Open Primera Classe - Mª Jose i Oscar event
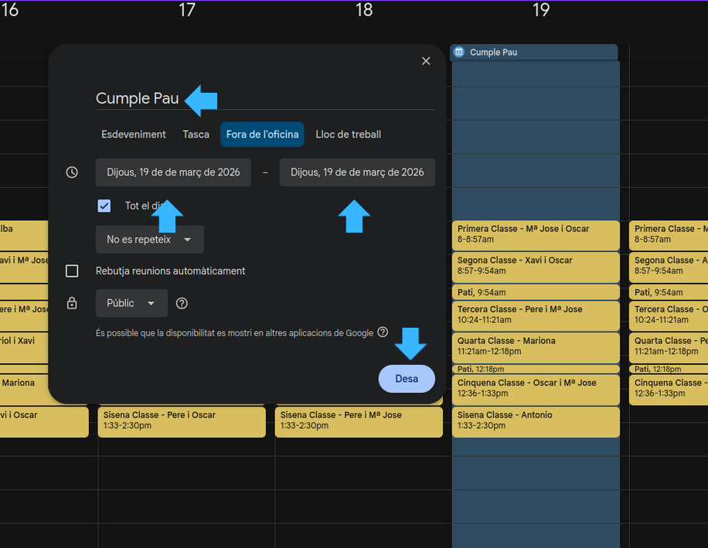 click(x=535, y=234)
